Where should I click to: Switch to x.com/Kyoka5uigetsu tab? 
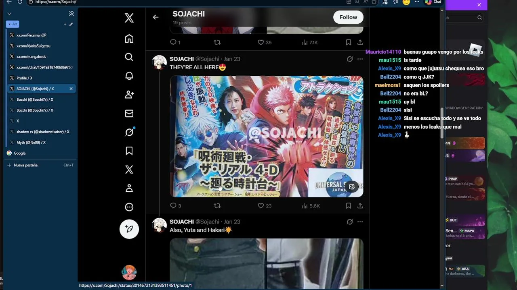coord(41,46)
